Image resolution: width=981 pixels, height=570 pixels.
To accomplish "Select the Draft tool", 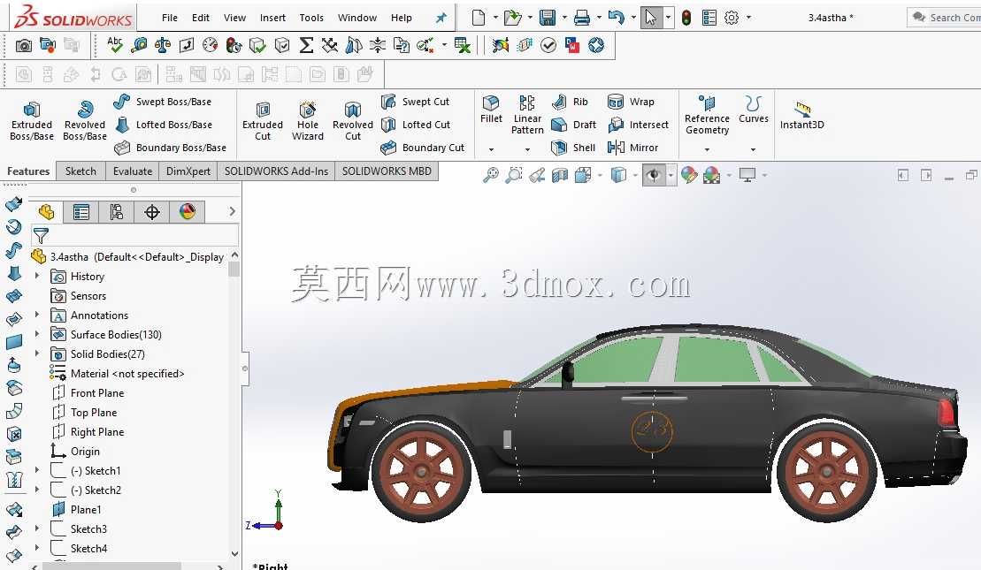I will click(574, 125).
